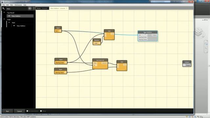
Task: Click Starting Index port on Mass Addition node
Action: [143, 37]
